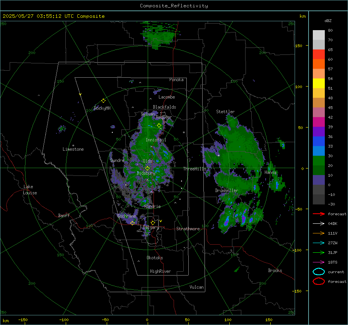Click the ThreeHills town label
Image resolution: width=348 pixels, height=325 pixels.
(194, 169)
